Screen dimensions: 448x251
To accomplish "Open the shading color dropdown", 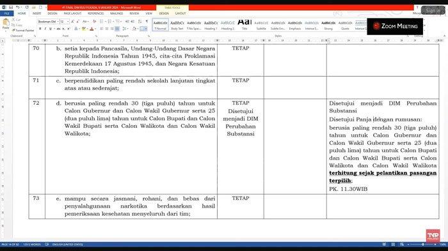I will tap(138, 29).
